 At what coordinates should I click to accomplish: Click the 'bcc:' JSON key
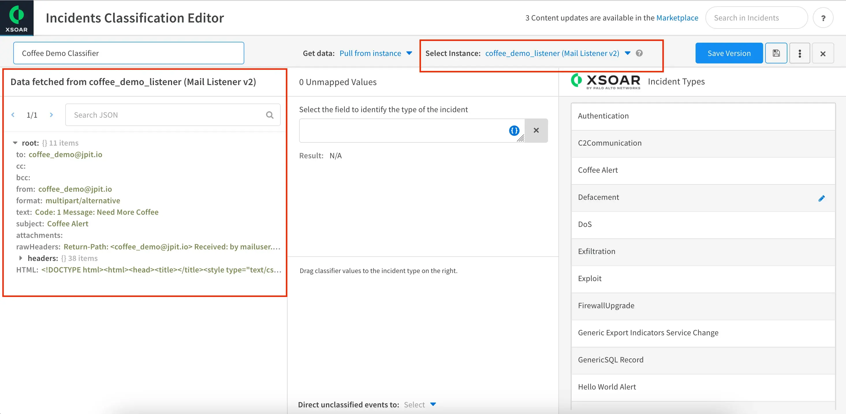pyautogui.click(x=23, y=178)
